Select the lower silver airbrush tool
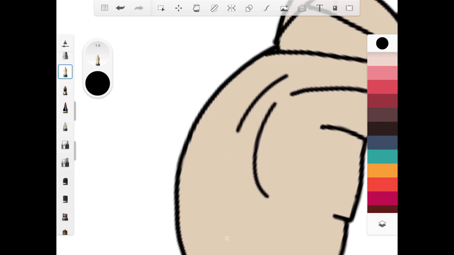454x255 pixels. tap(65, 163)
